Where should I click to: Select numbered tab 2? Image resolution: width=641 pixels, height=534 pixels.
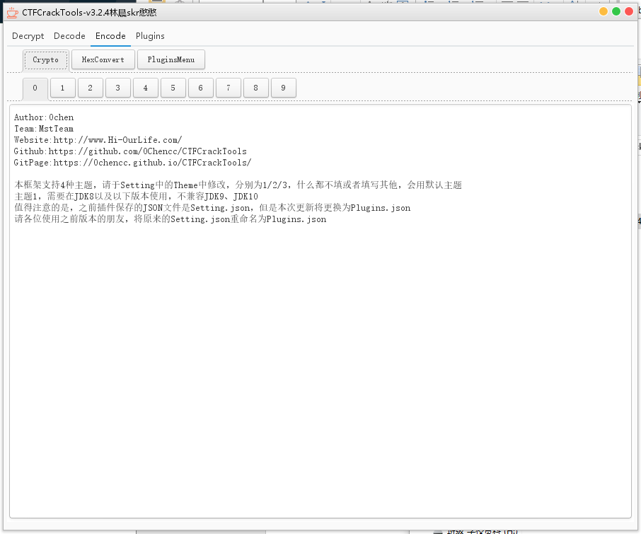point(91,88)
